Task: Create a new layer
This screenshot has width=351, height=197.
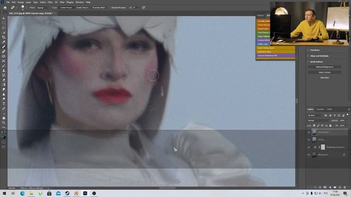Action: point(340,187)
